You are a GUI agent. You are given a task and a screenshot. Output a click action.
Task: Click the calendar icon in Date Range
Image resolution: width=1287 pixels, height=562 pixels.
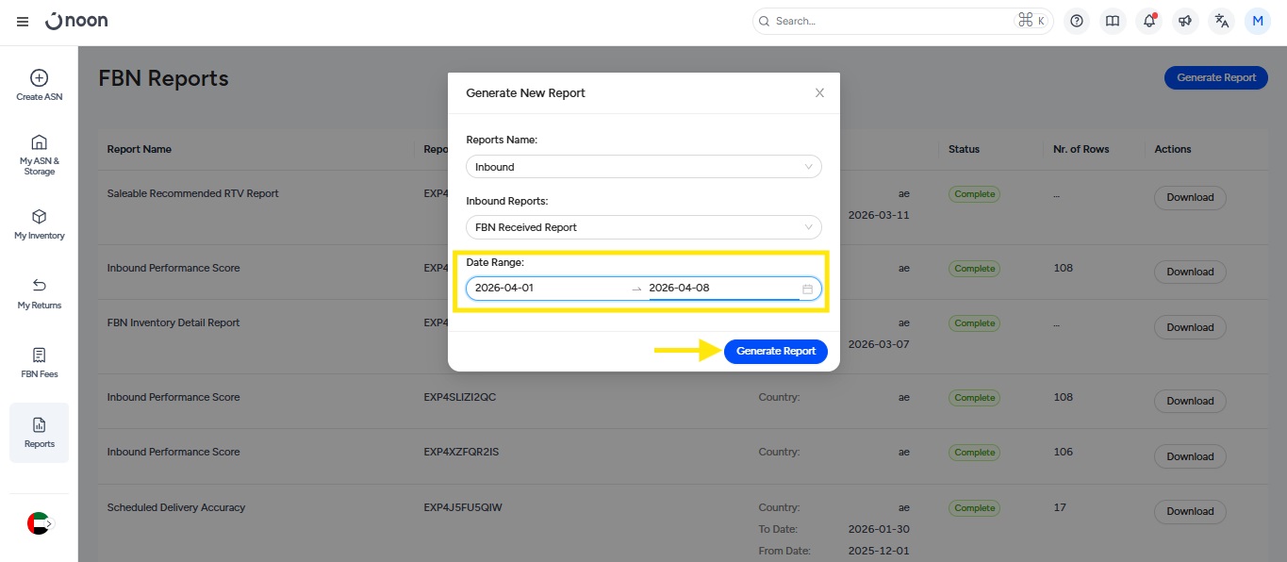pos(808,289)
